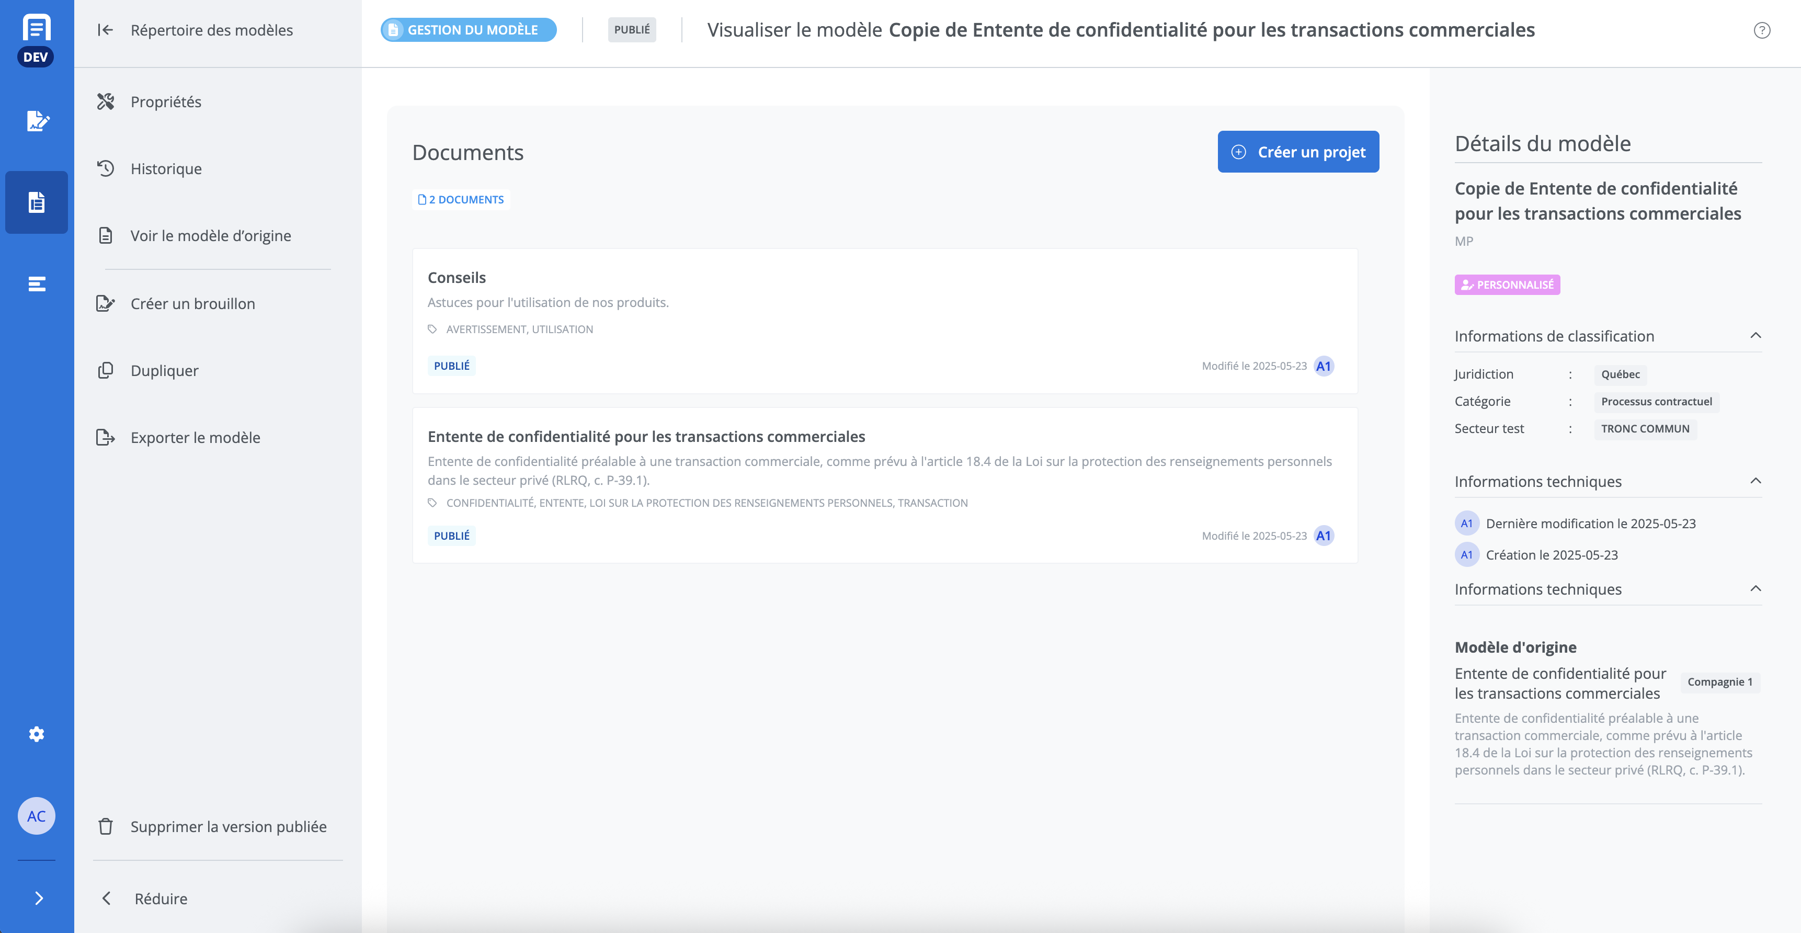This screenshot has height=933, width=1801.
Task: Expand the blue sidebar with bottom chevron
Action: tap(39, 898)
